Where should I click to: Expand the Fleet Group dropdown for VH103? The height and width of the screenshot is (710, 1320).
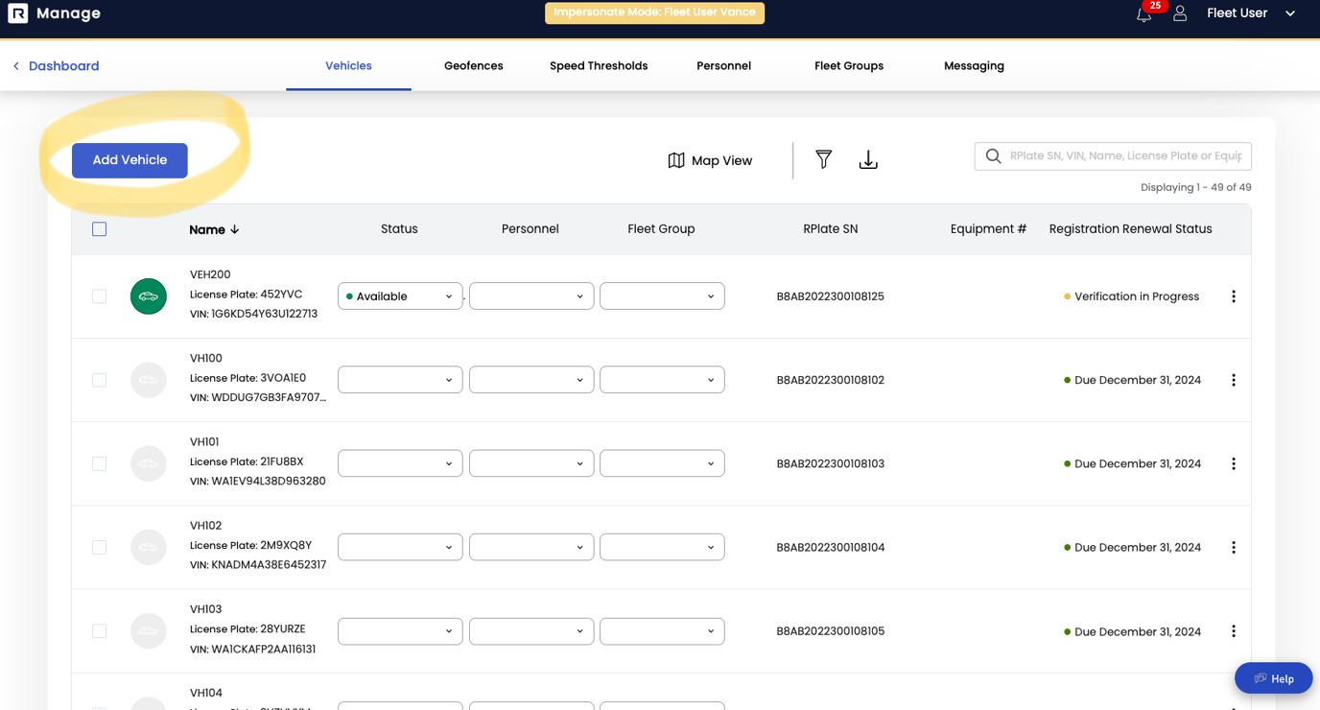662,631
